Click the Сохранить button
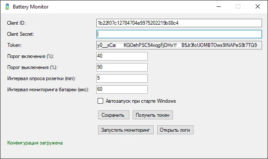 (x=113, y=115)
